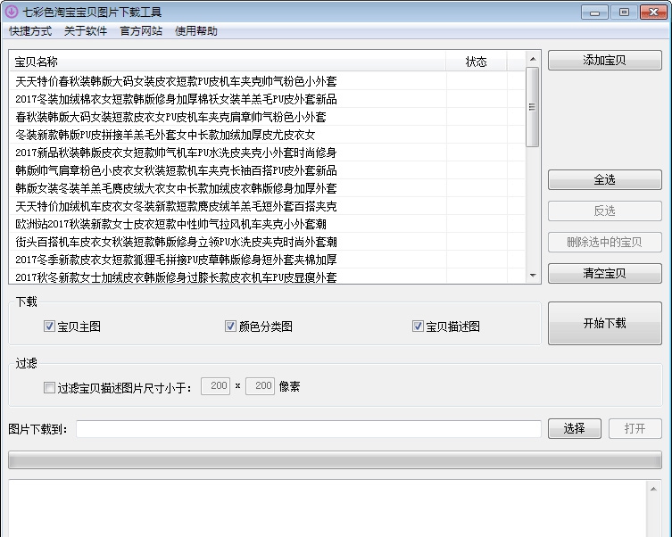Click the 添加宝贝 button
This screenshot has height=537, width=672.
tap(605, 61)
